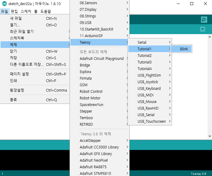
Task: Open USB_Keyboard examples submenu
Action: [150, 88]
